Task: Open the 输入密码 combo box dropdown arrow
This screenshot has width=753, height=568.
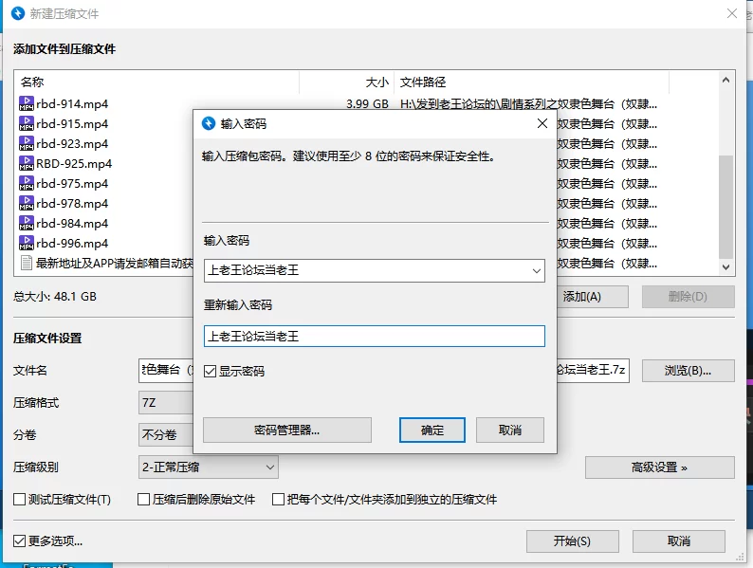Action: (x=537, y=271)
